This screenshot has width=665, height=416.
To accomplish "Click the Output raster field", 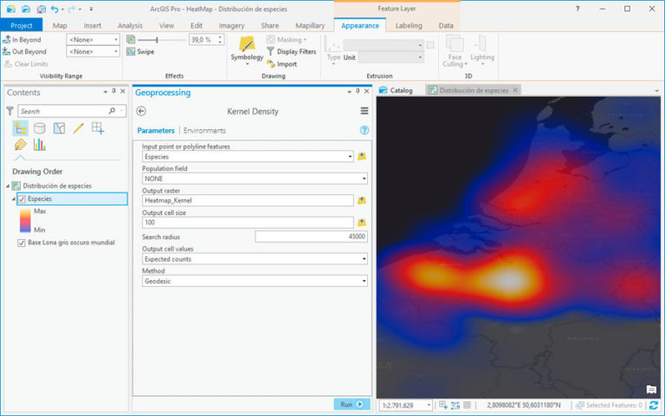I will coord(248,200).
